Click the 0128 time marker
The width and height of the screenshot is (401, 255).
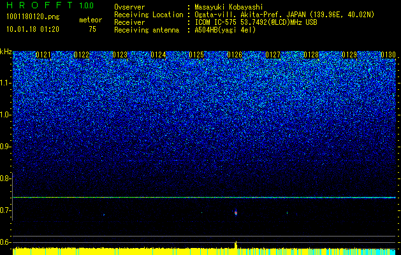coord(311,55)
